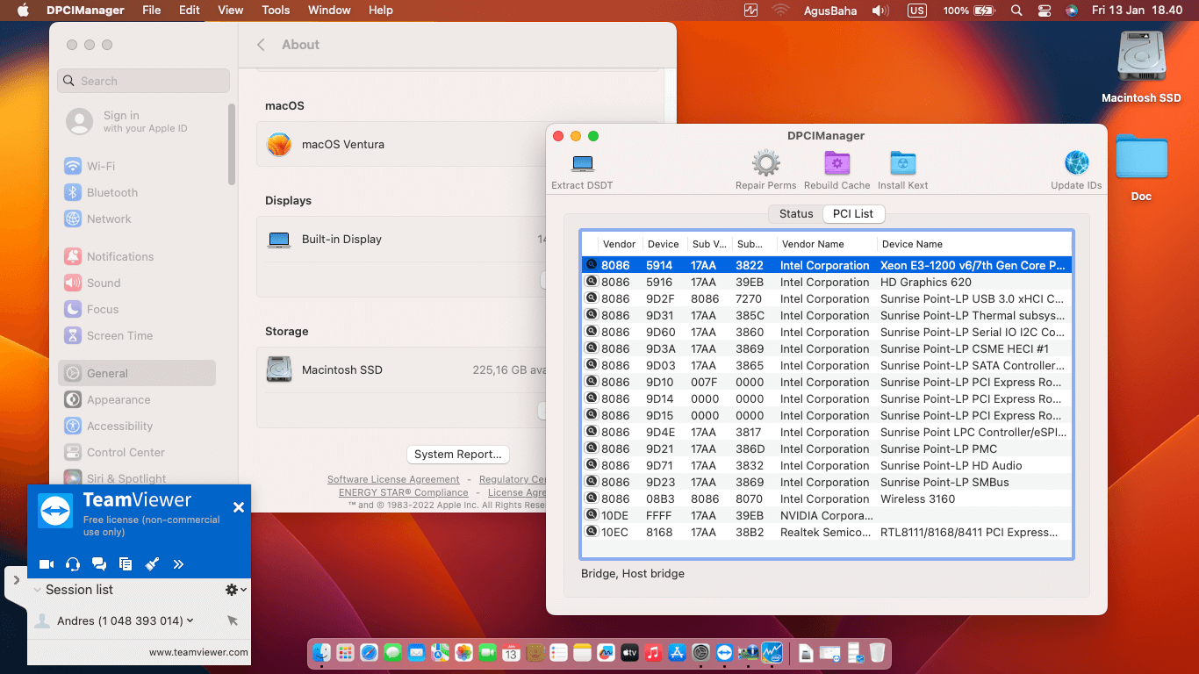Screen dimensions: 1199x674
Task: Open the Software License Agreement link
Action: click(x=393, y=479)
